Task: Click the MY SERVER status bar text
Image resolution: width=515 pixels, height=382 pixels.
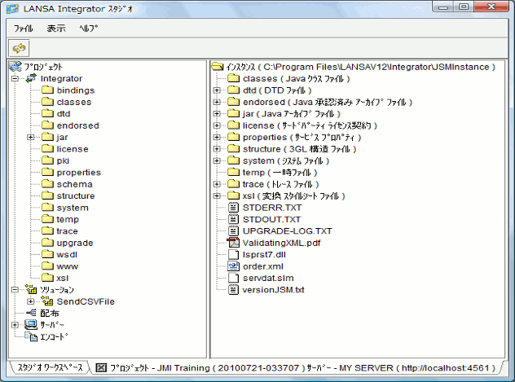Action: tap(401, 368)
